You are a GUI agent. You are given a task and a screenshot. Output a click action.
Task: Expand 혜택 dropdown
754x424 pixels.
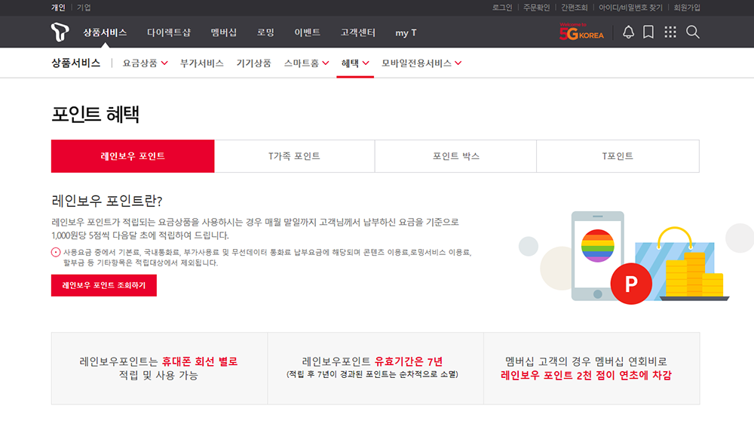(355, 63)
